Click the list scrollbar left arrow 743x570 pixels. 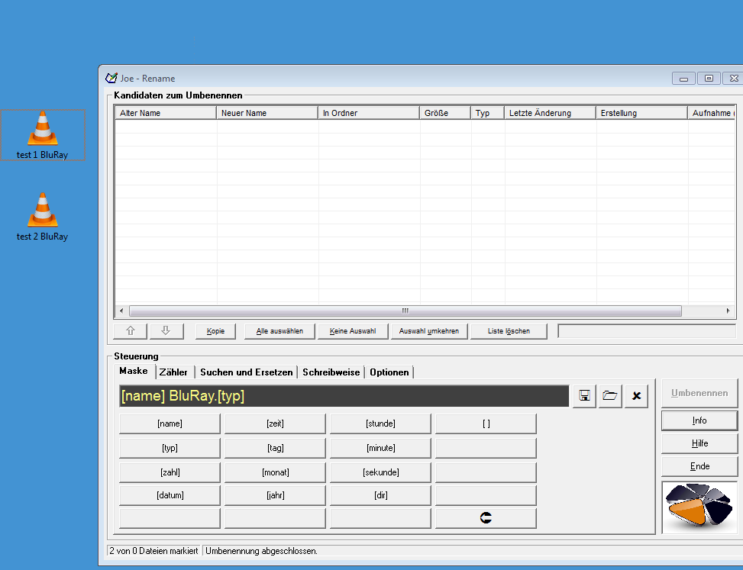(x=121, y=311)
